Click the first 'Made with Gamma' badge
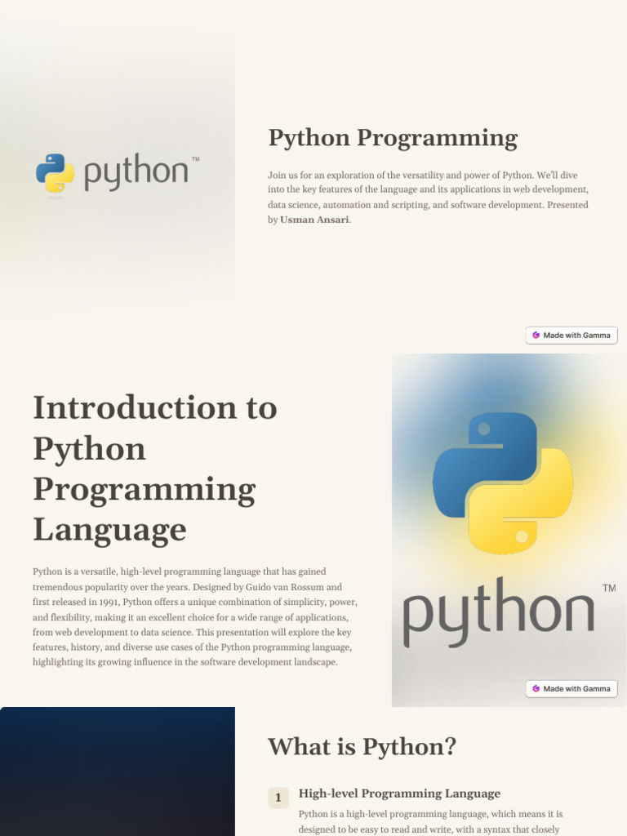 click(x=571, y=336)
